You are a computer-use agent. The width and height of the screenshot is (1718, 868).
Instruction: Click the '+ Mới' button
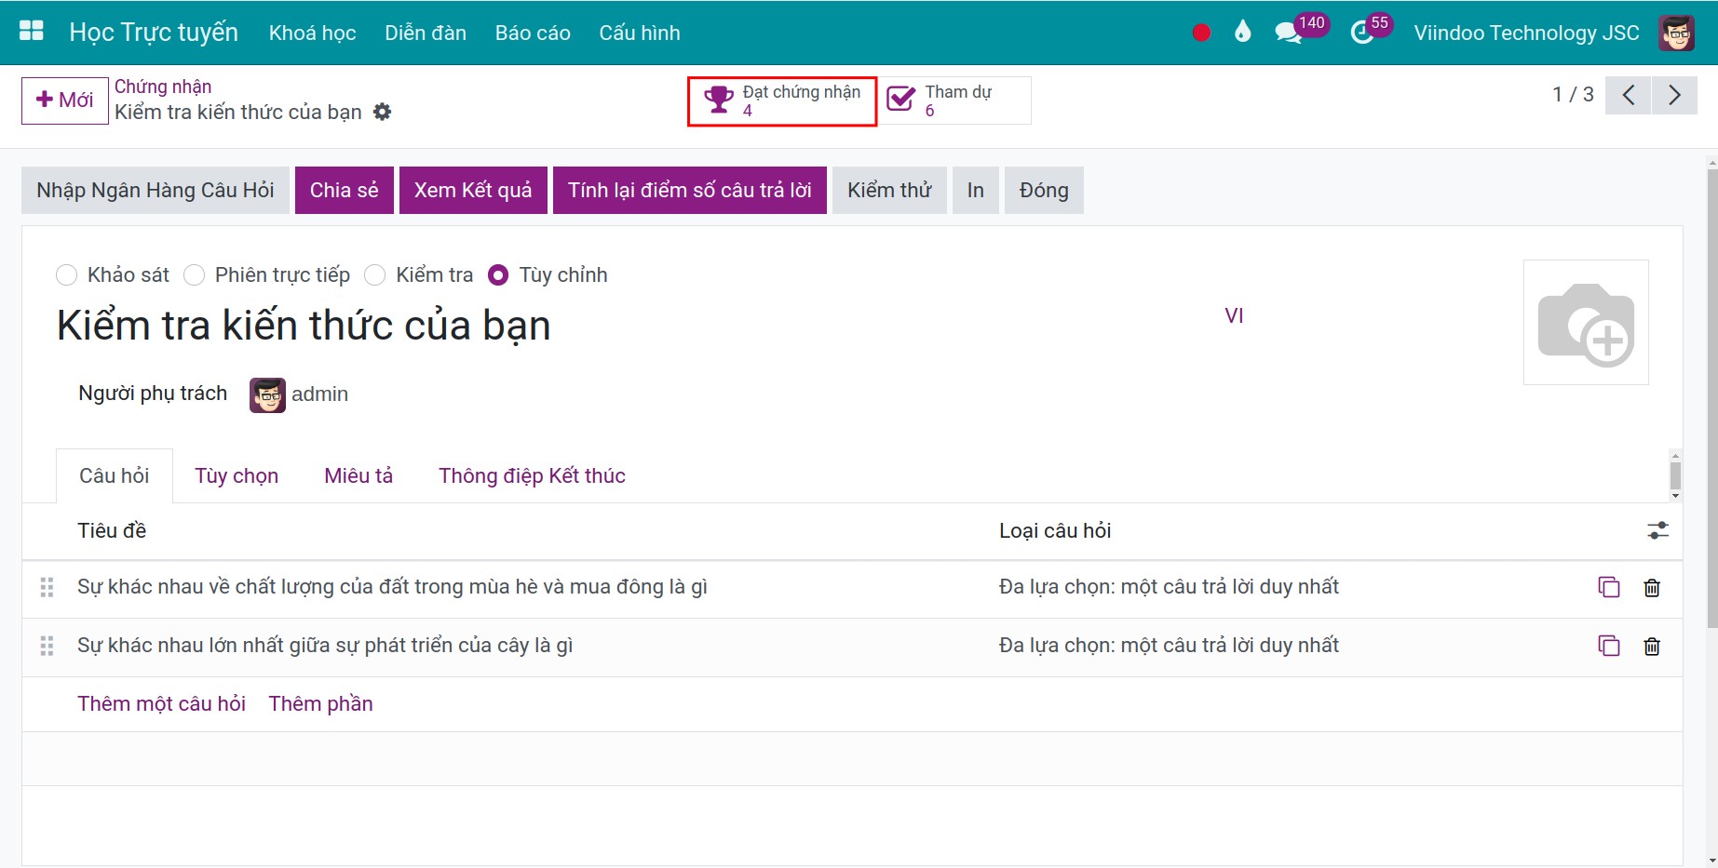click(65, 100)
